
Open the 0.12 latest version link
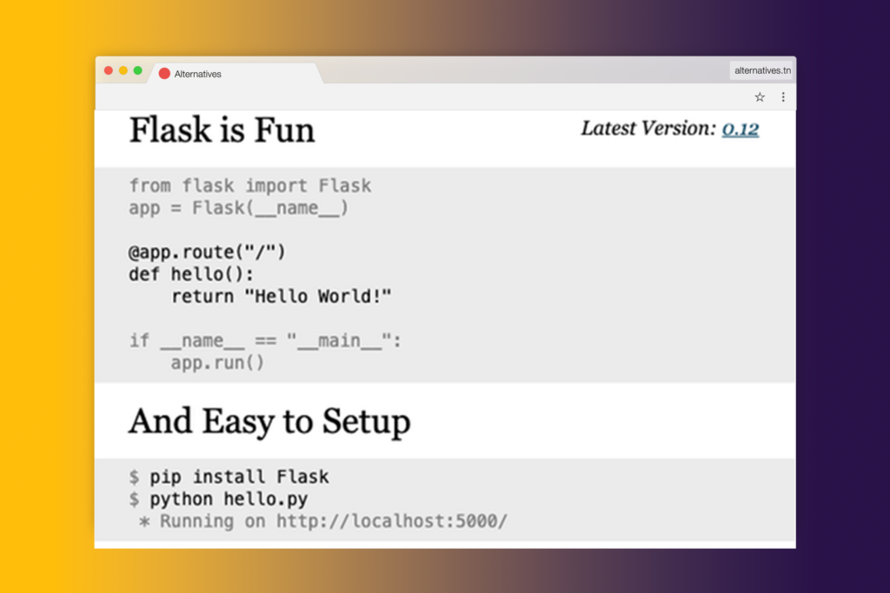[x=741, y=129]
